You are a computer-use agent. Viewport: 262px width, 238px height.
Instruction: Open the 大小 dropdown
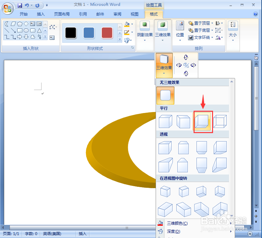coord(233,31)
